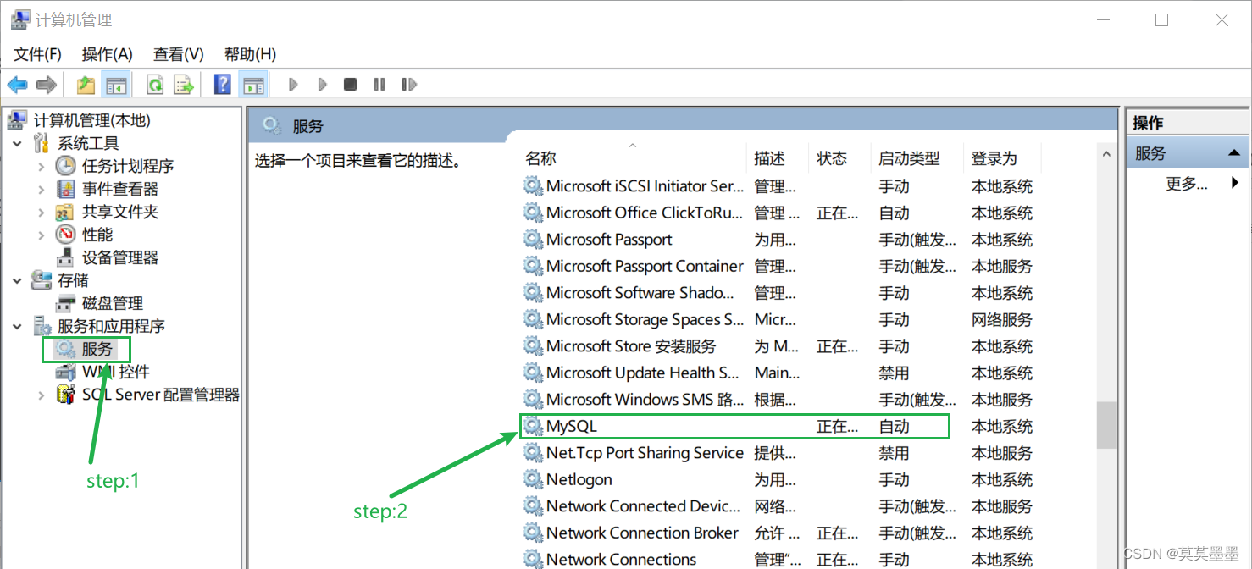Click gear icon beside Network Connections service
Viewport: 1252px width, 569px height.
pyautogui.click(x=532, y=560)
